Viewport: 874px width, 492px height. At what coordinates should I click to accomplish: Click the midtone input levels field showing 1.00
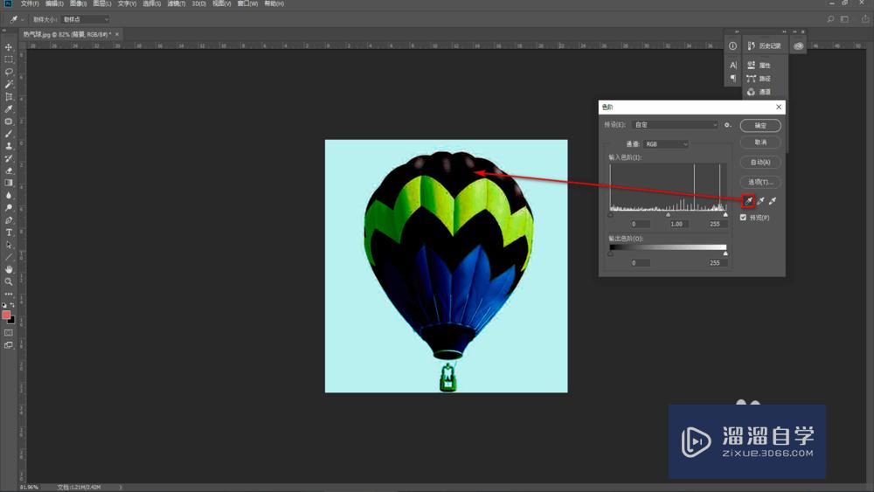pyautogui.click(x=676, y=224)
